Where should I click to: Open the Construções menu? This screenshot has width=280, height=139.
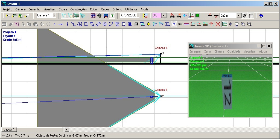pos(78,9)
